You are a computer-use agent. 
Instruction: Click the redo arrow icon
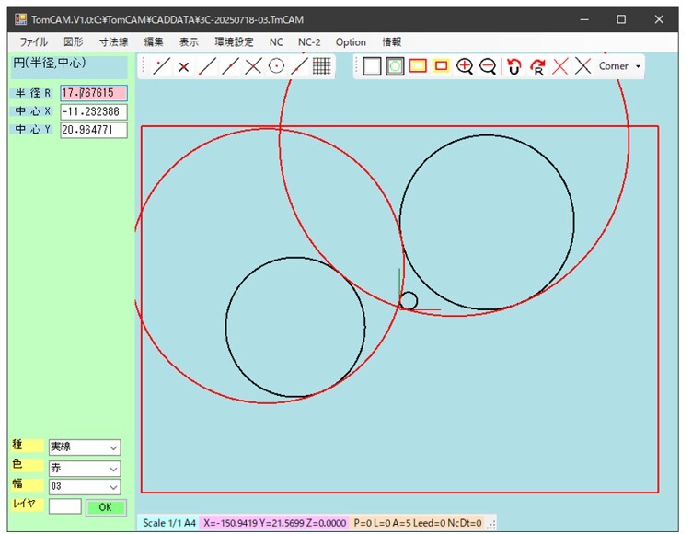tap(537, 66)
